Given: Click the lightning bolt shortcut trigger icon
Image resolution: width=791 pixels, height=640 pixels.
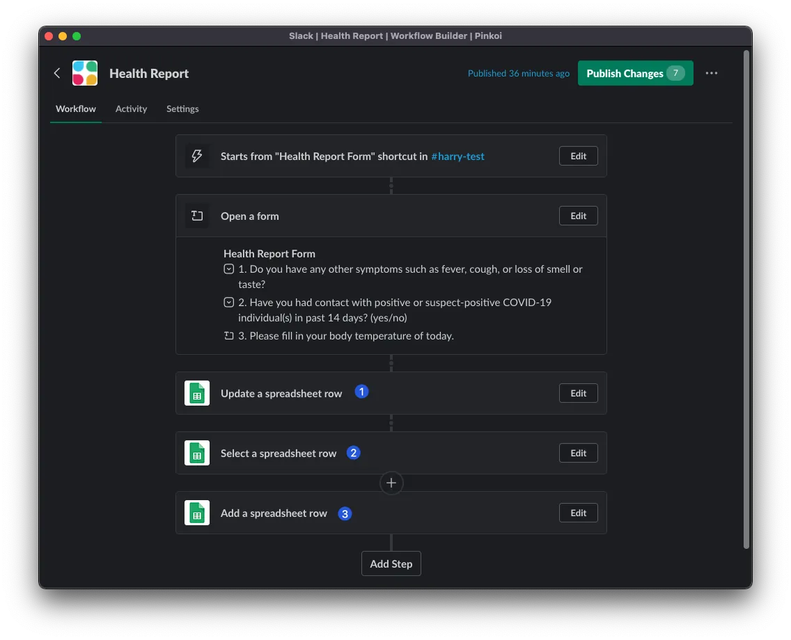Looking at the screenshot, I should click(x=197, y=156).
